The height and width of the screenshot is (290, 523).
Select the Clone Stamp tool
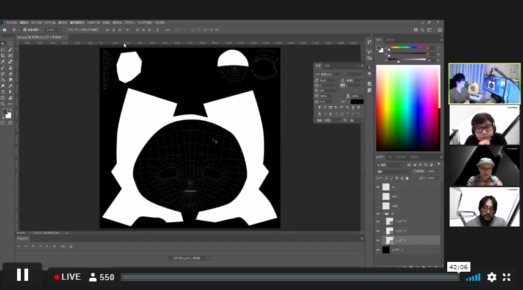(x=10, y=68)
